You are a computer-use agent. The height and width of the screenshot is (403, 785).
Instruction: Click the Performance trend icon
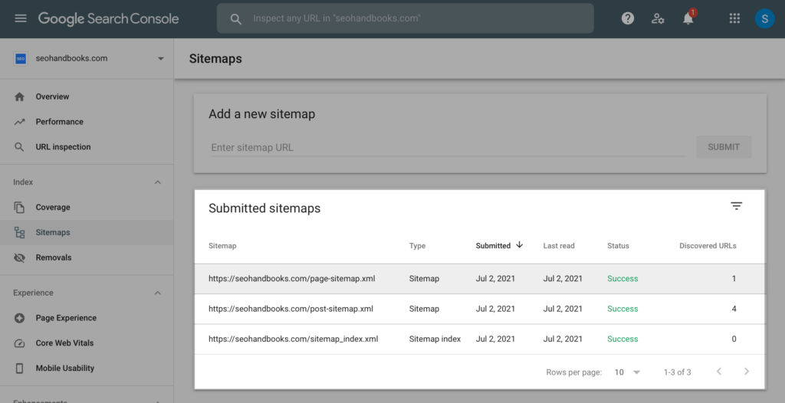pyautogui.click(x=19, y=122)
